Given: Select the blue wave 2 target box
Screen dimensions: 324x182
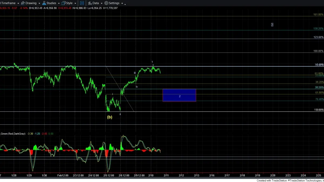Looking at the screenshot, I should pos(179,95).
